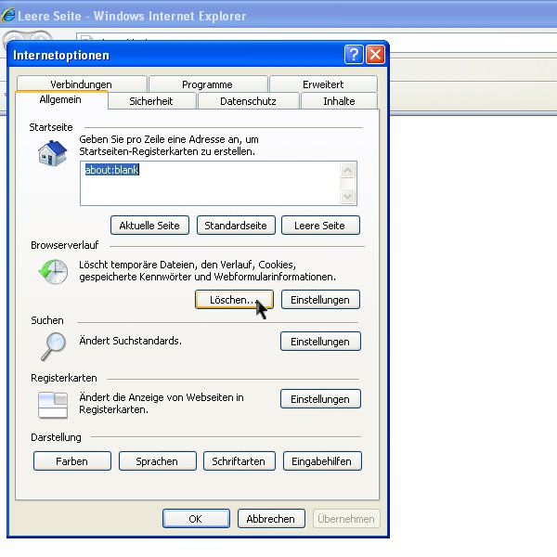Close the Internetoptionen dialog
Viewport: 557px width, 557px height.
[375, 55]
